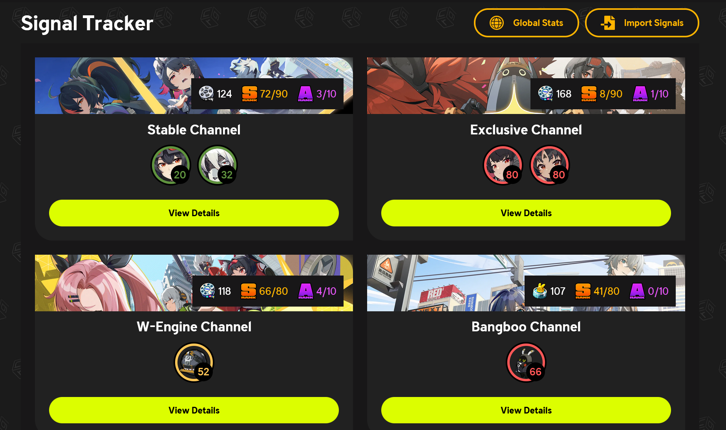The width and height of the screenshot is (726, 430).
Task: Click the Bangboo avatar icon showing 66
Action: 526,362
